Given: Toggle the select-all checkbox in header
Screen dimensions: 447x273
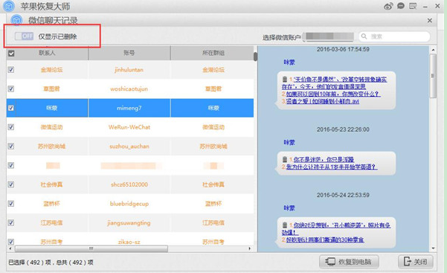Looking at the screenshot, I should click(x=11, y=53).
